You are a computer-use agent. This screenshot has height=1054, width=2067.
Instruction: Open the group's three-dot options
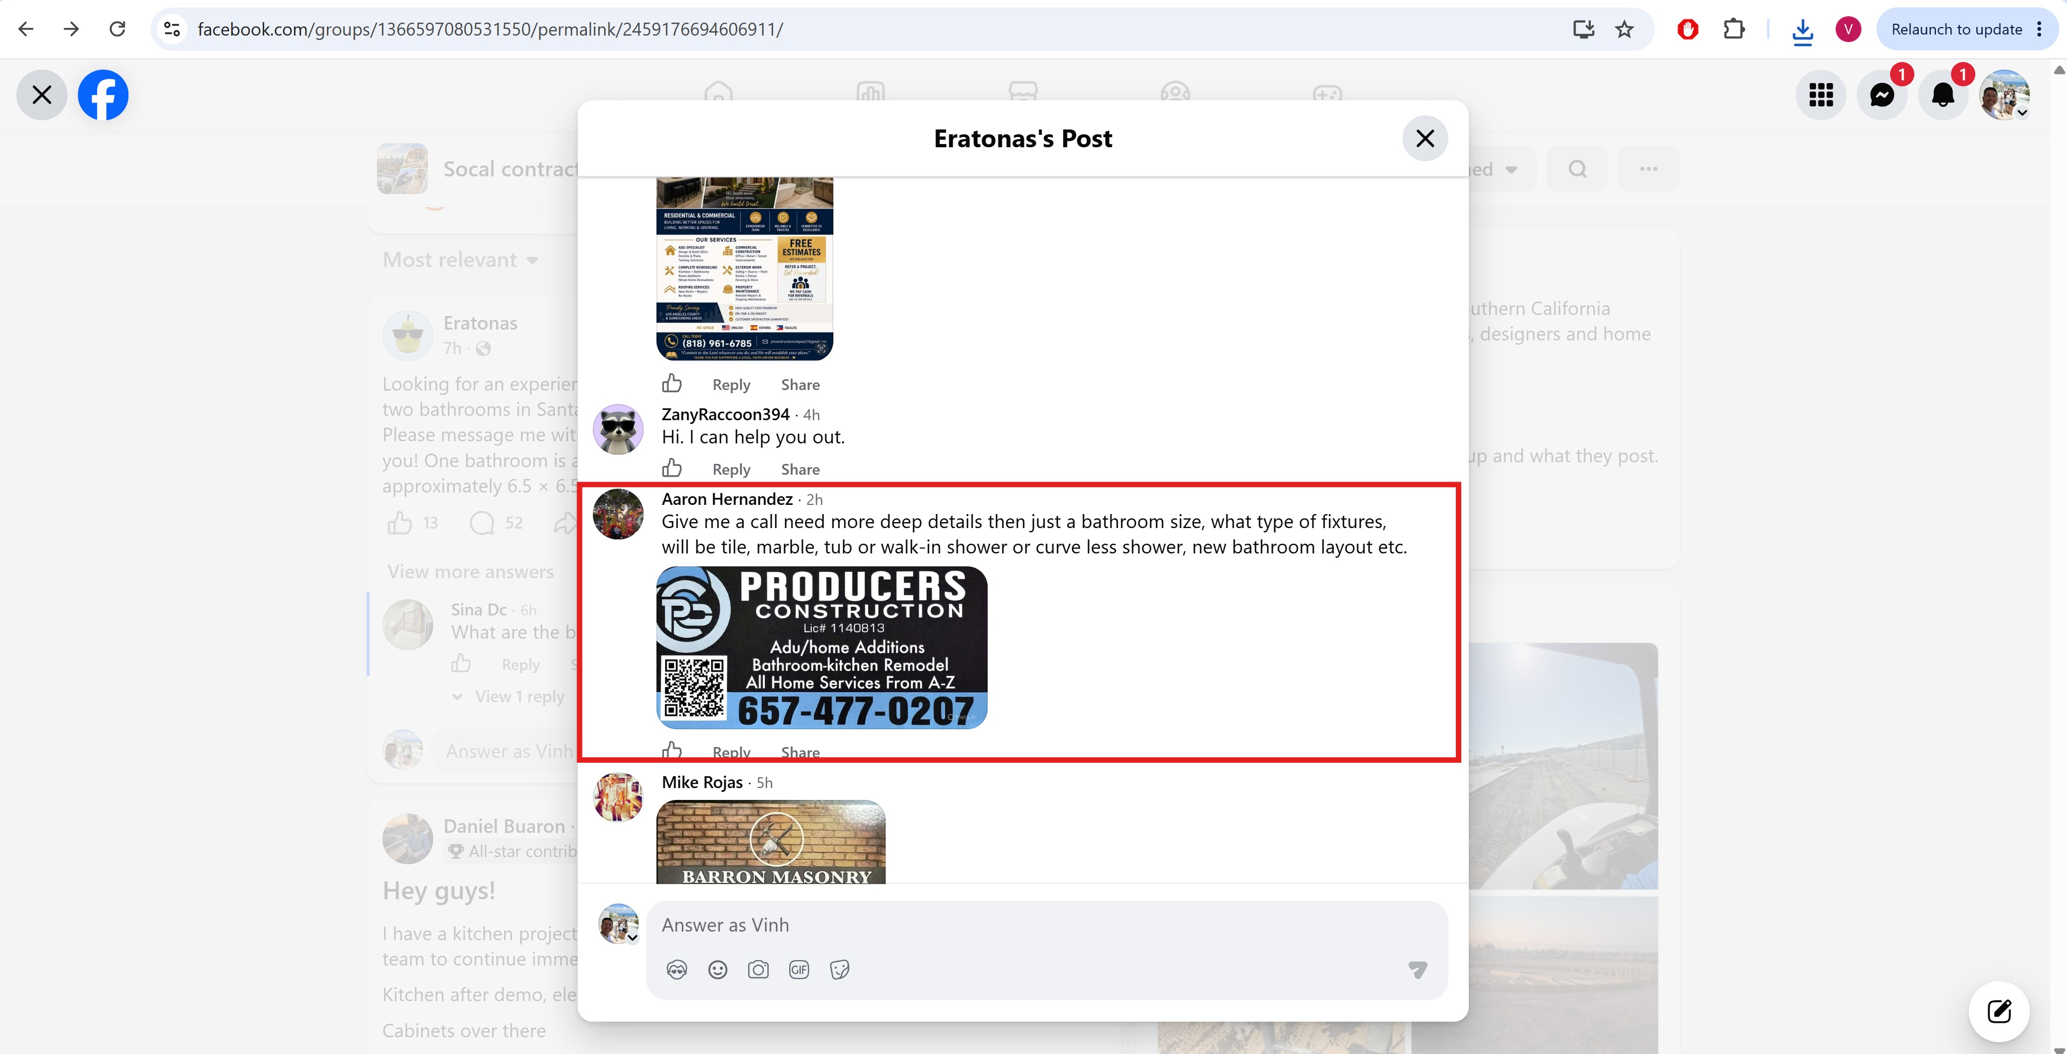tap(1648, 168)
